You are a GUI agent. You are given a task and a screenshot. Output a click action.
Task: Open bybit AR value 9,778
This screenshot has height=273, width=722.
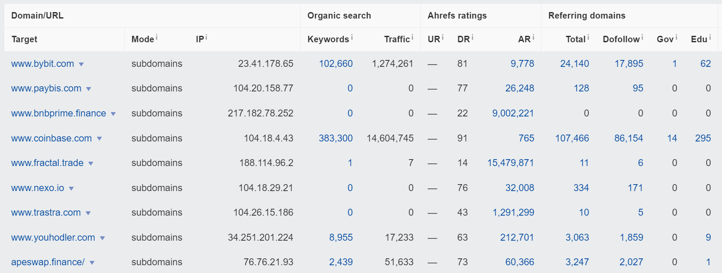tap(522, 64)
